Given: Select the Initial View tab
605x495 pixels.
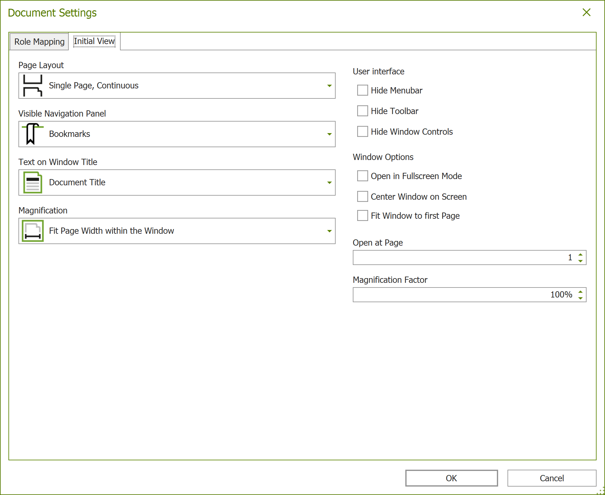Looking at the screenshot, I should pyautogui.click(x=94, y=41).
